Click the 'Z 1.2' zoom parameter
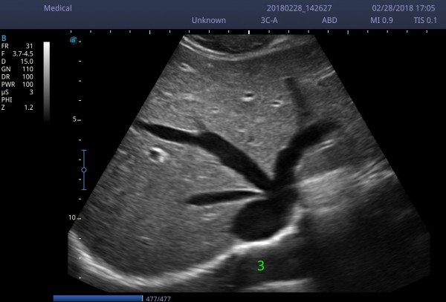 17,108
